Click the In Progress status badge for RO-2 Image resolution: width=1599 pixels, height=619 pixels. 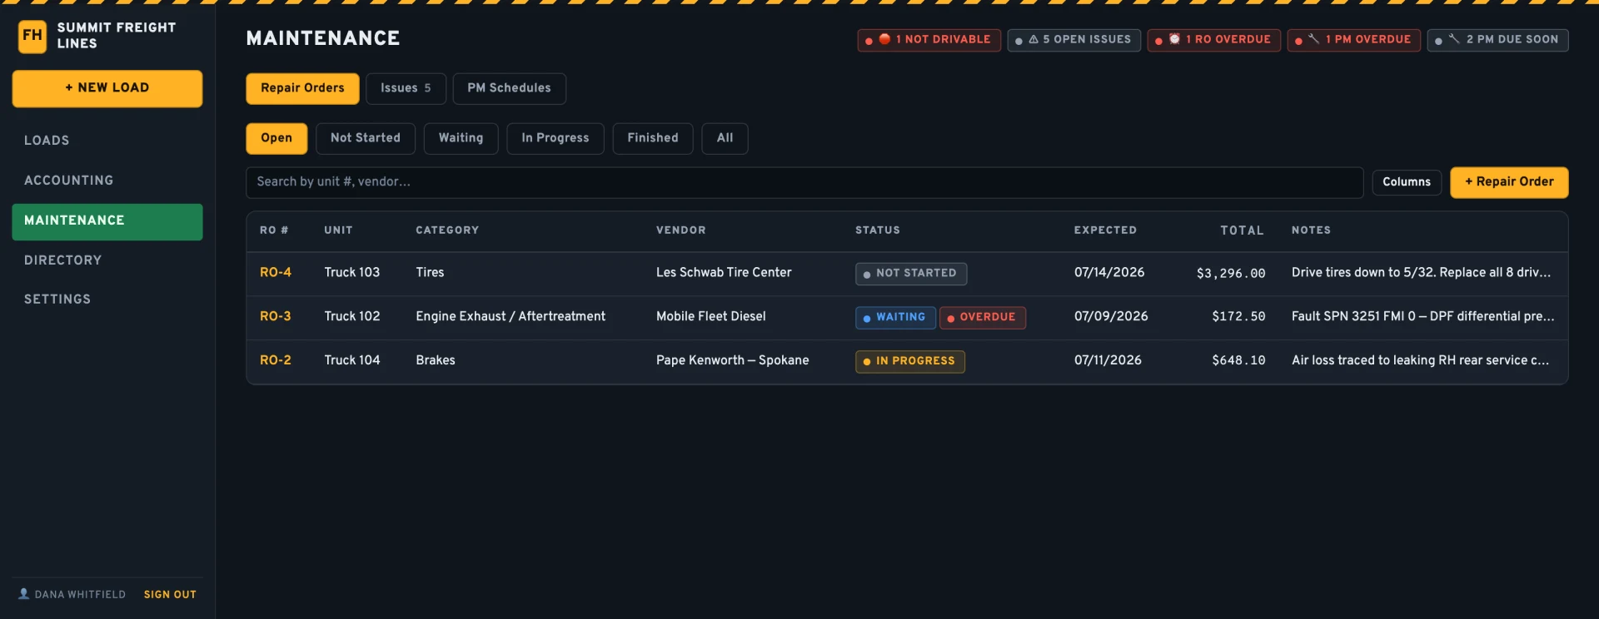pyautogui.click(x=909, y=361)
